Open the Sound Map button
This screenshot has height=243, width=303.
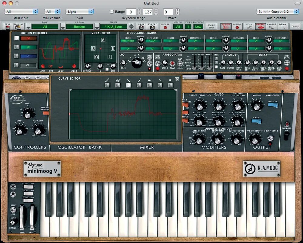point(211,26)
